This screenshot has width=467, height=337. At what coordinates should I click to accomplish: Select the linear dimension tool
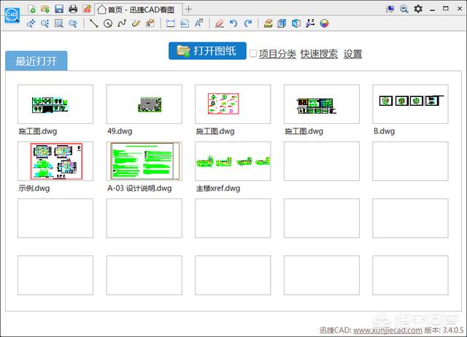[171, 23]
